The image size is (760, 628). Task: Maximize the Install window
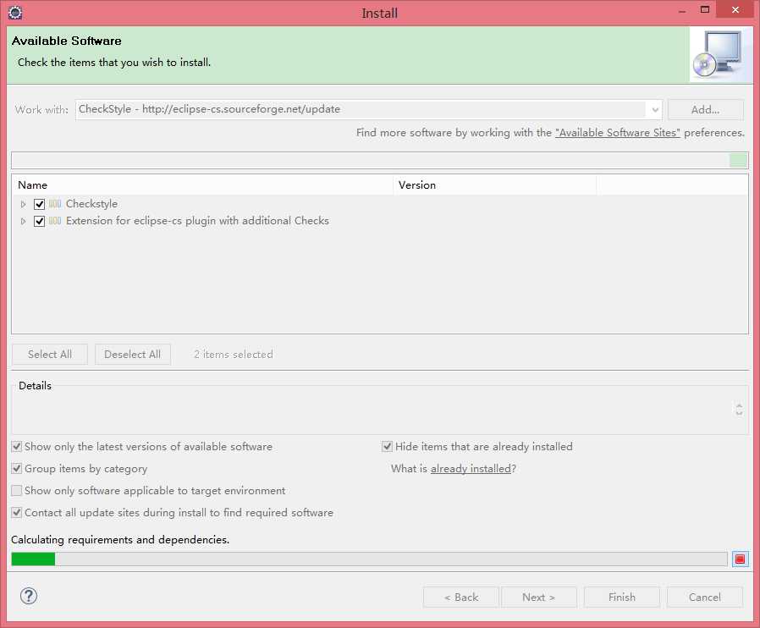pos(705,9)
